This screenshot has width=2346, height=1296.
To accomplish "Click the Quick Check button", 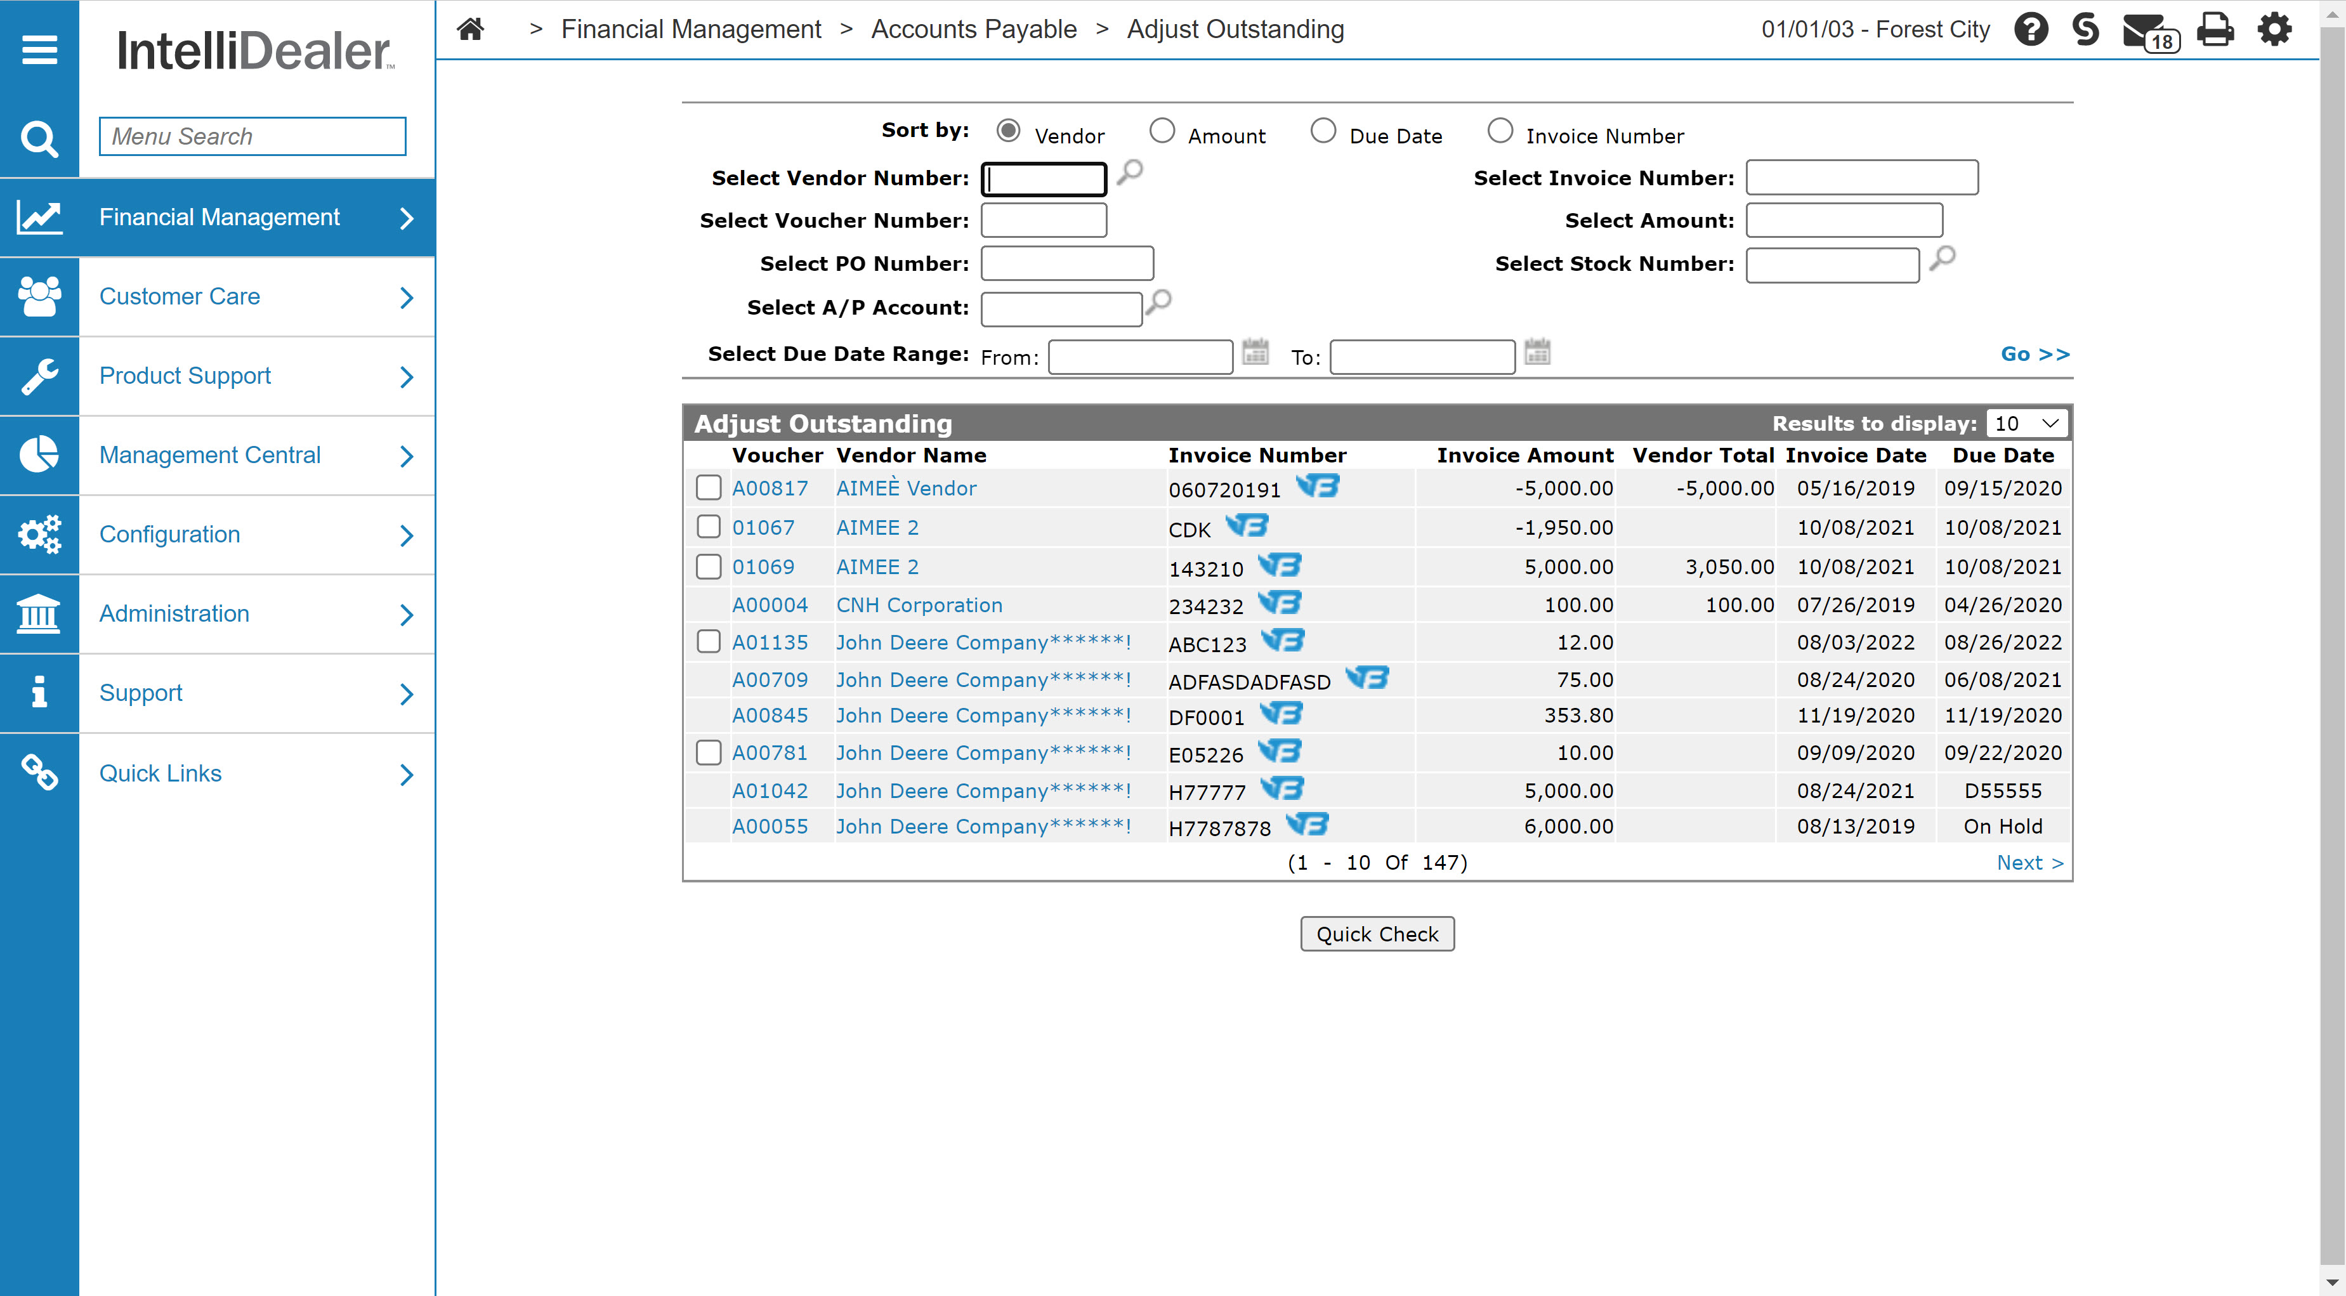I will coord(1377,934).
